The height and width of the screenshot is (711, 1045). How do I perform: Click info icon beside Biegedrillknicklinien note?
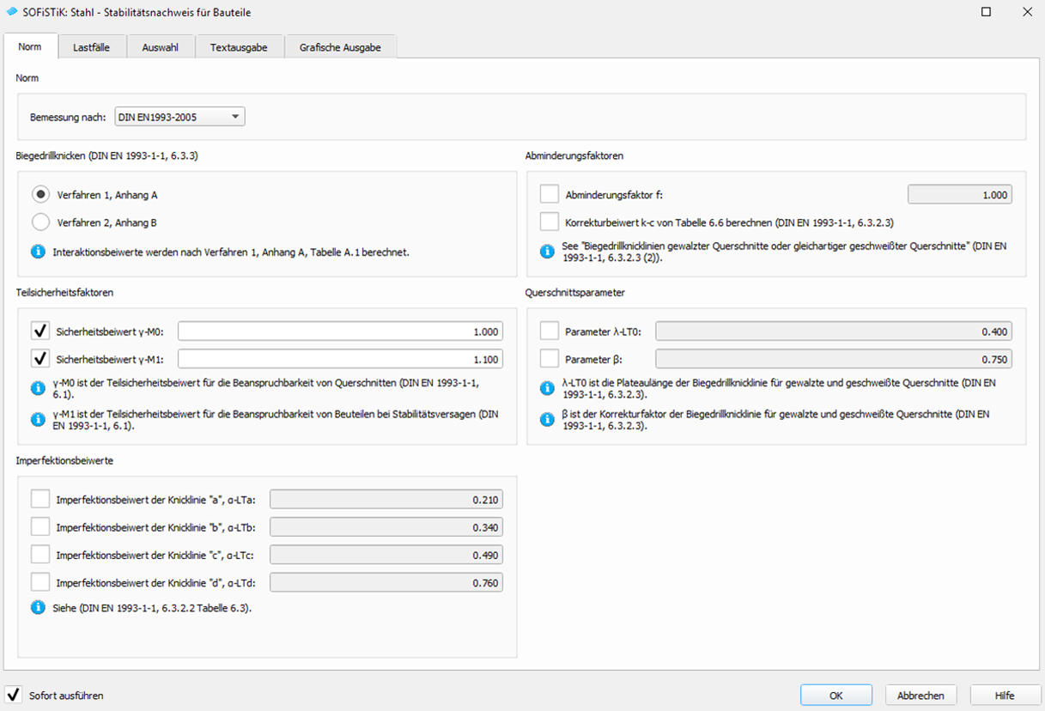tap(547, 252)
